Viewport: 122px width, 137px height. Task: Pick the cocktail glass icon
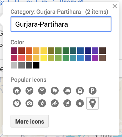(42, 91)
